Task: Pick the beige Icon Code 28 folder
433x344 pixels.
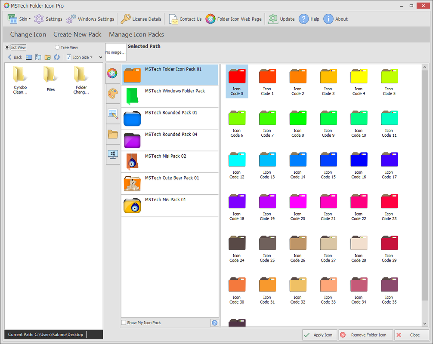Action: [359, 248]
